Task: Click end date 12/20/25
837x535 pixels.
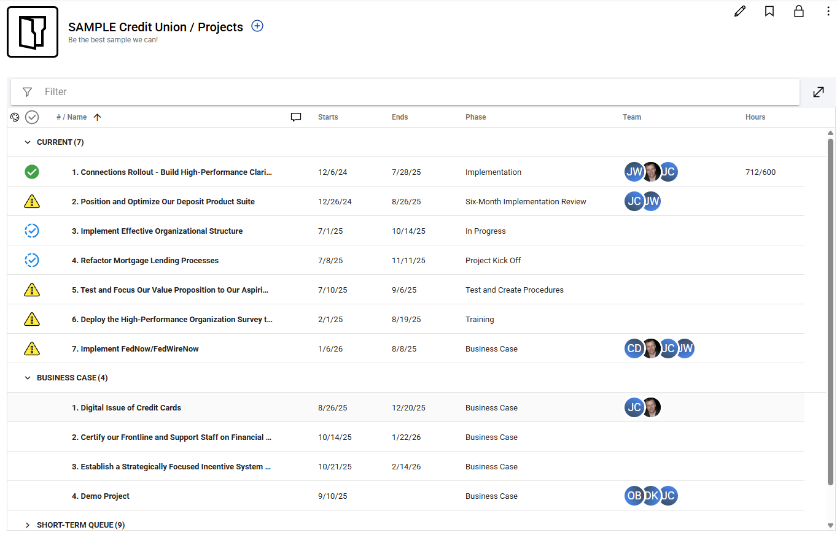Action: click(408, 408)
